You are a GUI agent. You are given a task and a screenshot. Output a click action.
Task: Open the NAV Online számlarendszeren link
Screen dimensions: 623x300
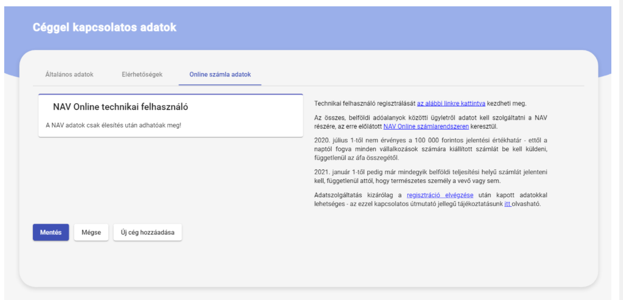point(426,127)
